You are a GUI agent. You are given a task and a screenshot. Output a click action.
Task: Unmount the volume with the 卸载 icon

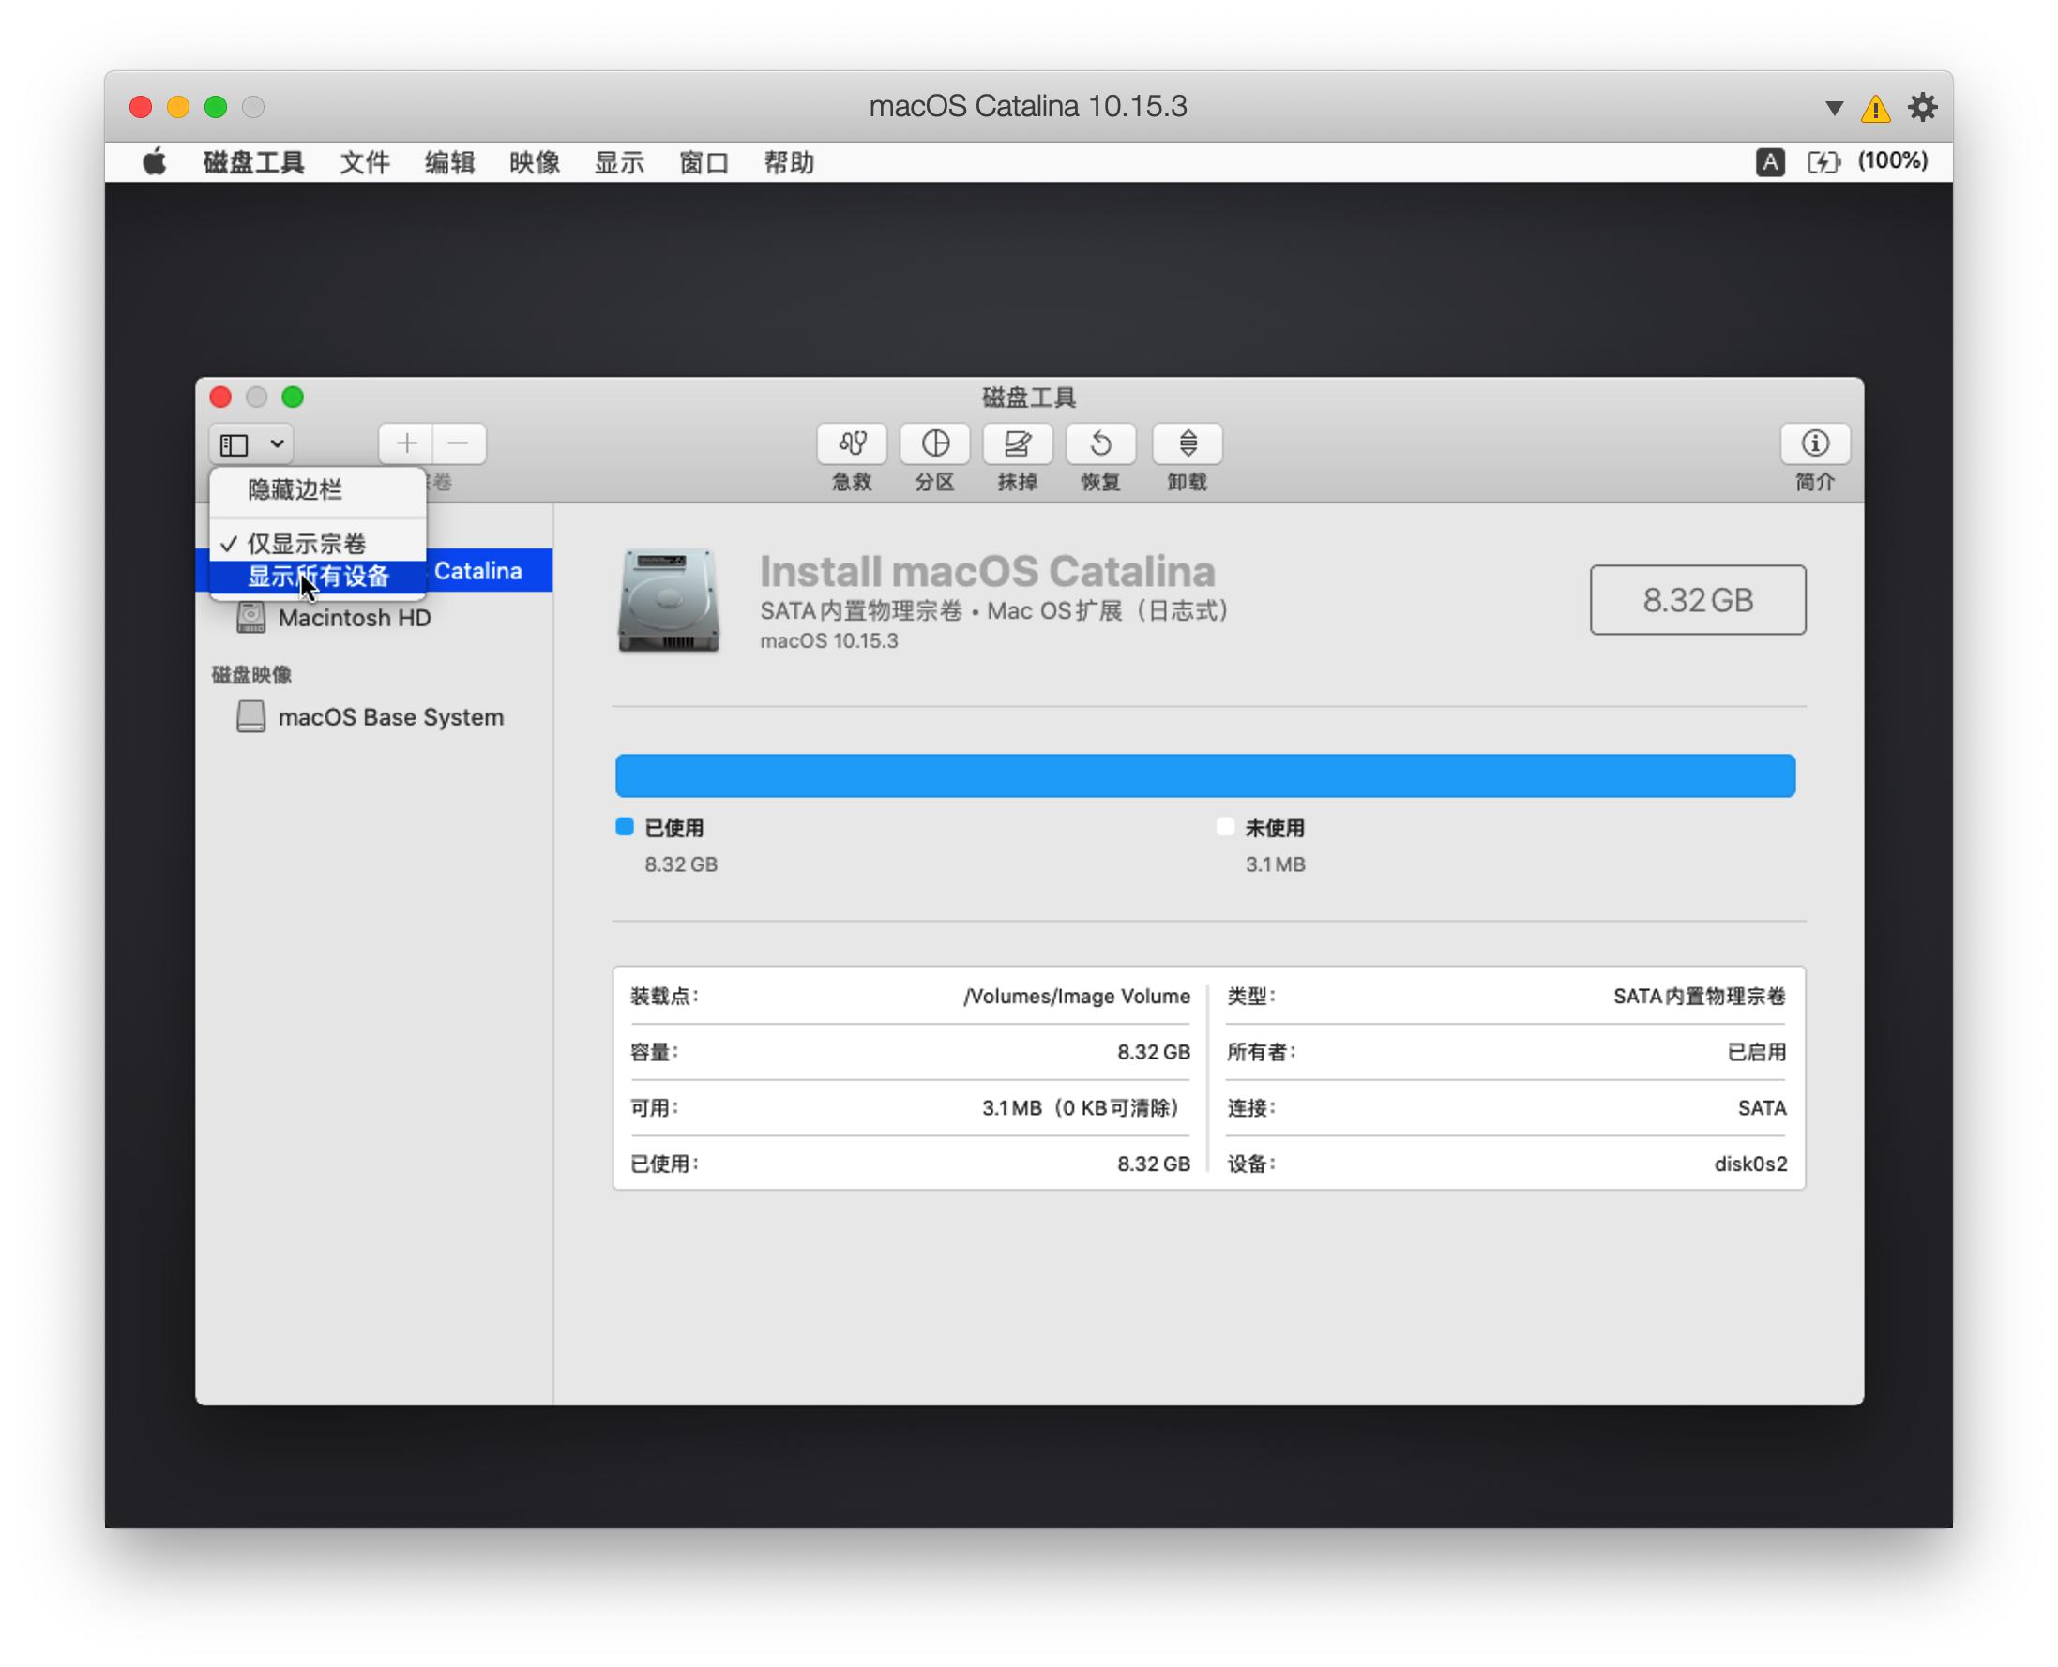1188,443
